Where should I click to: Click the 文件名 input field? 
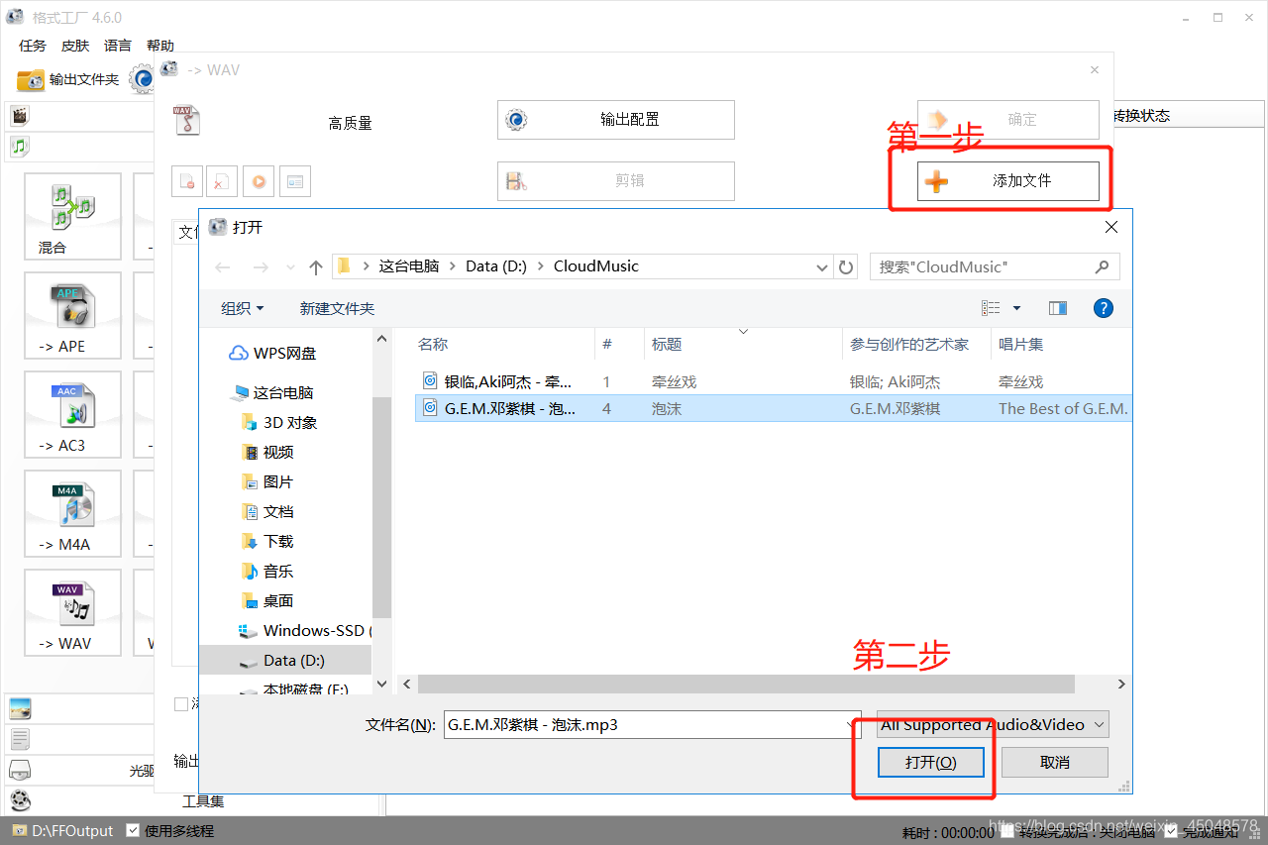tap(654, 725)
